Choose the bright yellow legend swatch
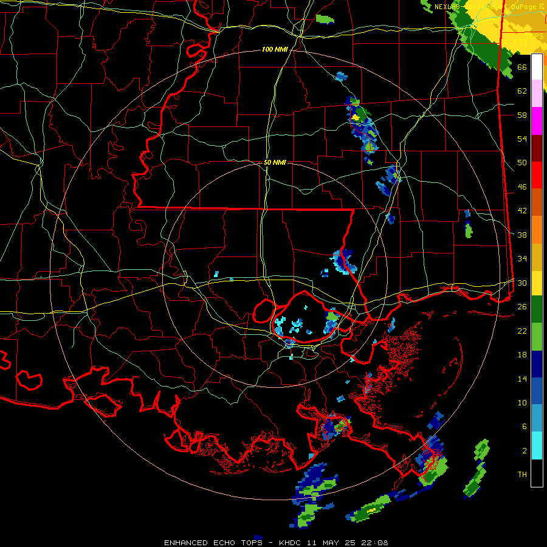 537,283
